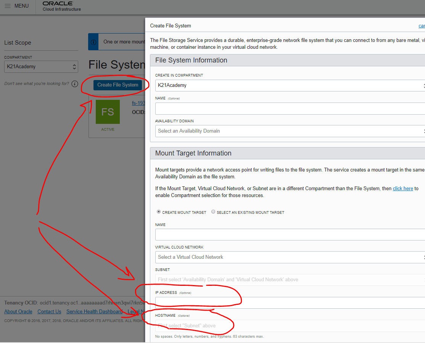Click the Hostname input field

tap(290, 326)
